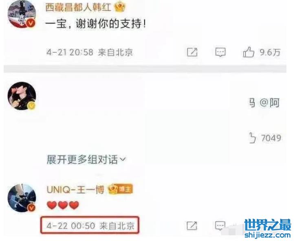Screen dimensions: 295x241
Task: Open UNIQ-王一博's avatar picture
Action: point(22,198)
